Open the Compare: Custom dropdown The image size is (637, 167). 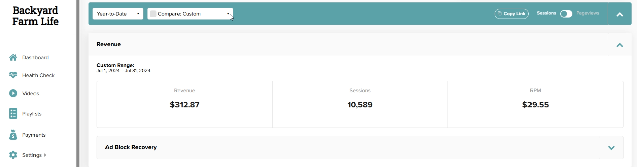click(190, 14)
